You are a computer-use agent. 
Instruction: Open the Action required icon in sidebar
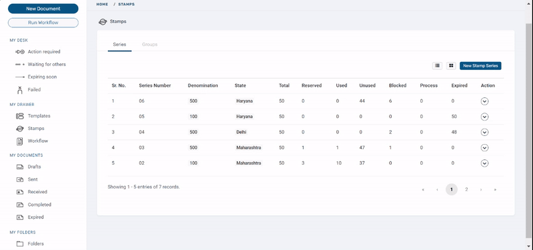[20, 52]
